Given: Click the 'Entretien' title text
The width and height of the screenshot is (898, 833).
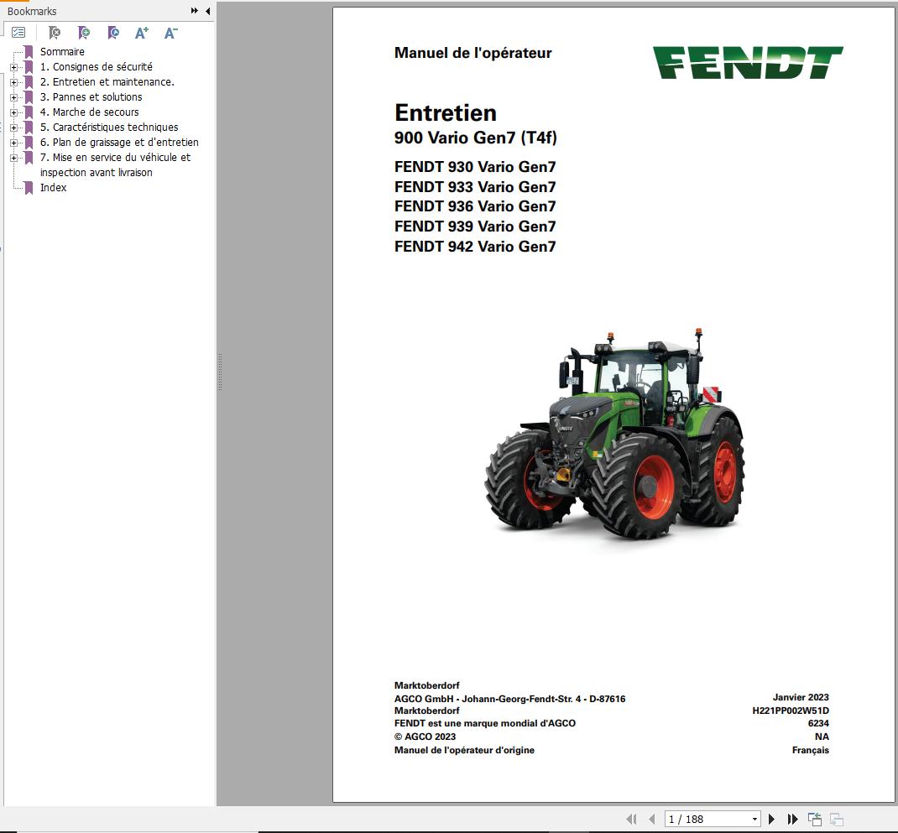Looking at the screenshot, I should (446, 112).
